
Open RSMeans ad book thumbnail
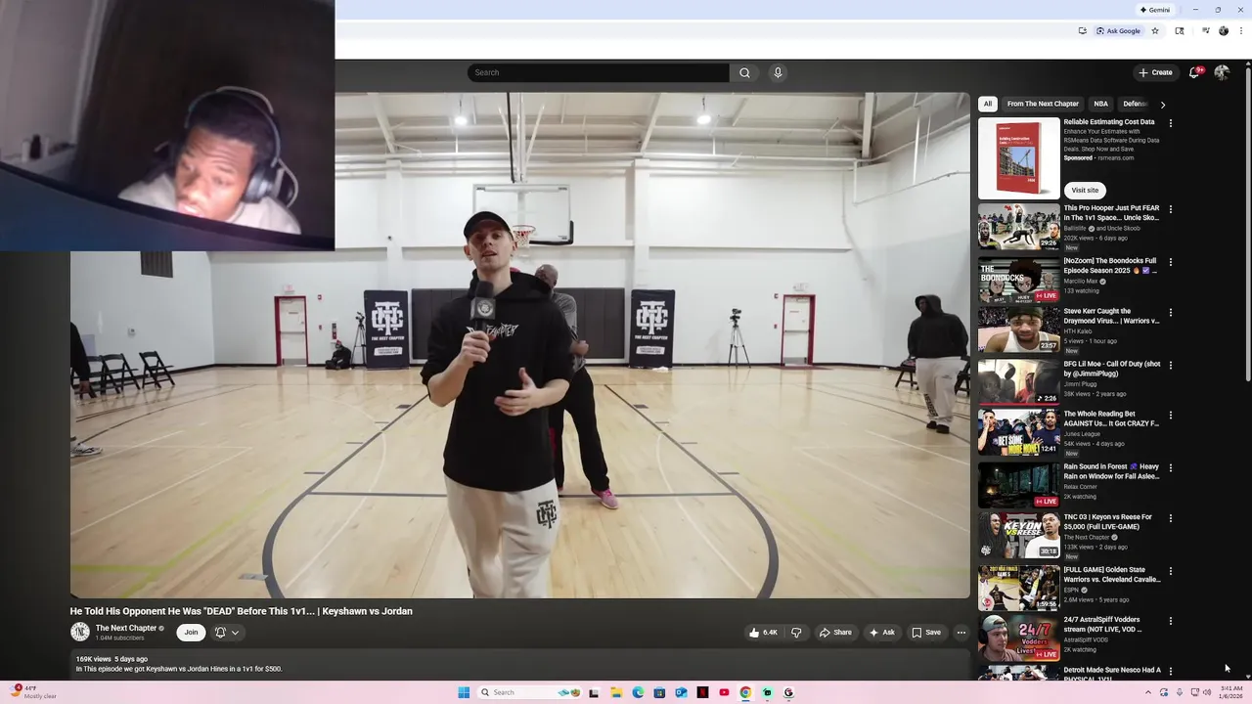pos(1018,158)
